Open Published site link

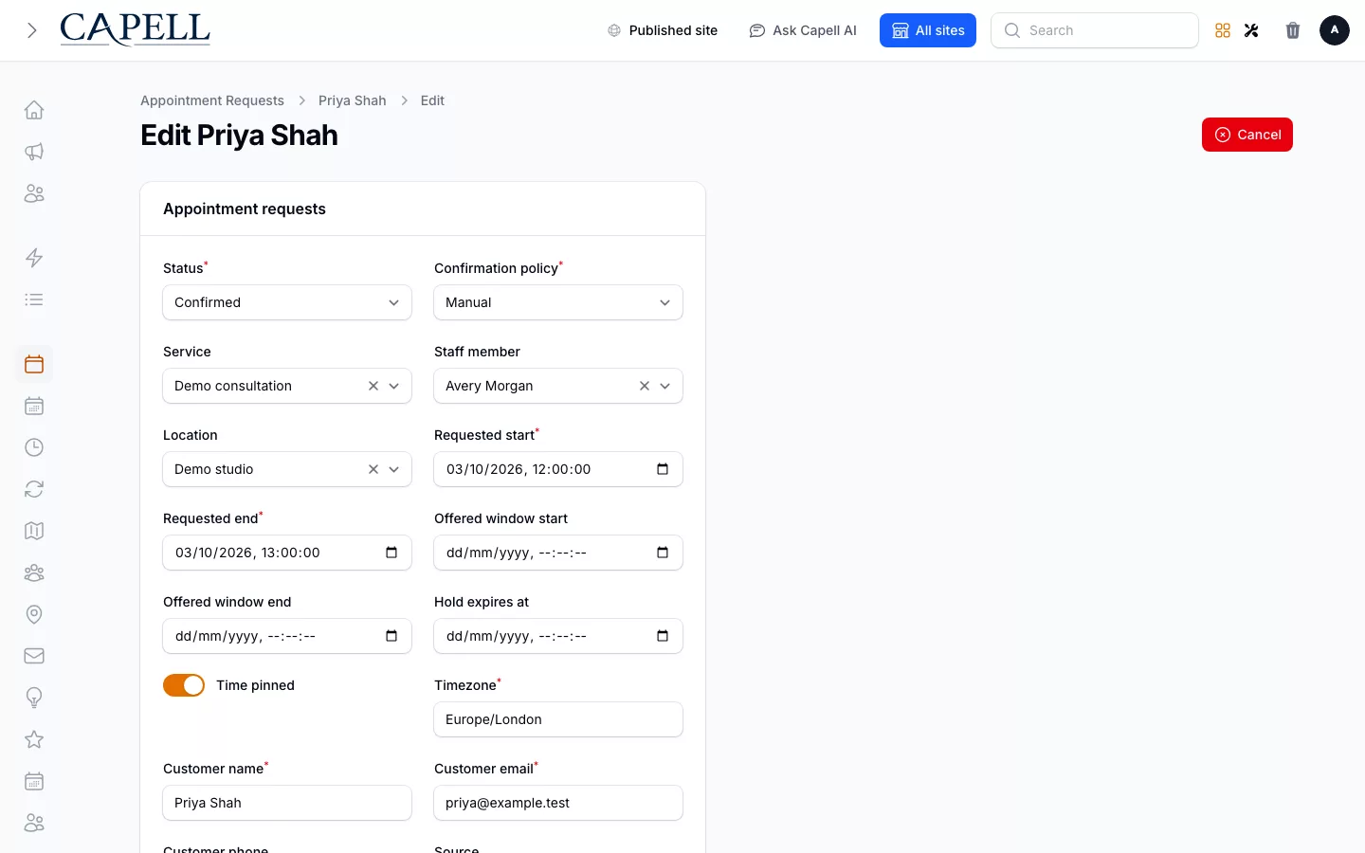[x=663, y=30]
